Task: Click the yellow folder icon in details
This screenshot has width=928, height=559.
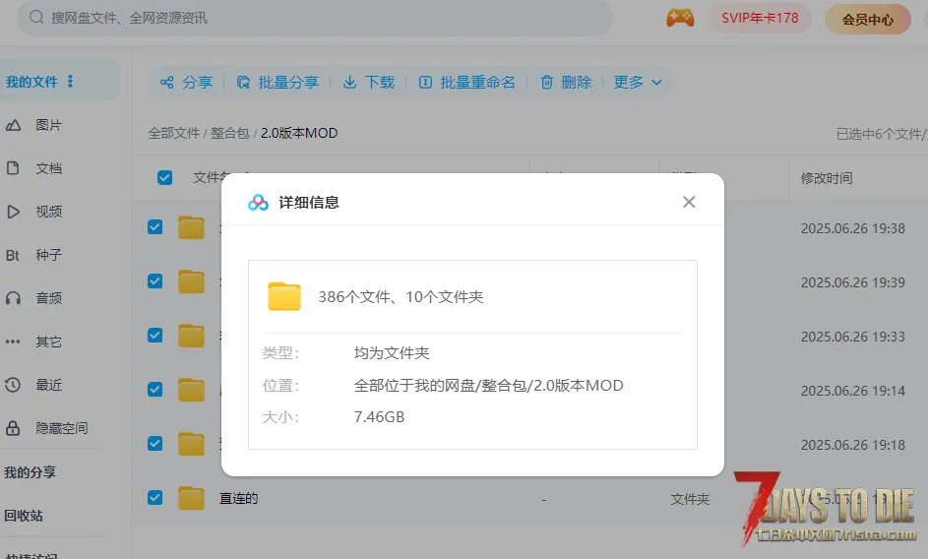Action: tap(284, 296)
